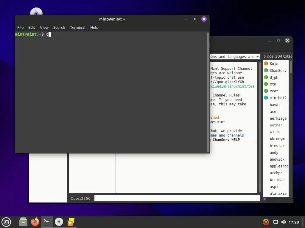The width and height of the screenshot is (305, 228).
Task: Select user Alestar in the user list
Action: (x=276, y=145)
